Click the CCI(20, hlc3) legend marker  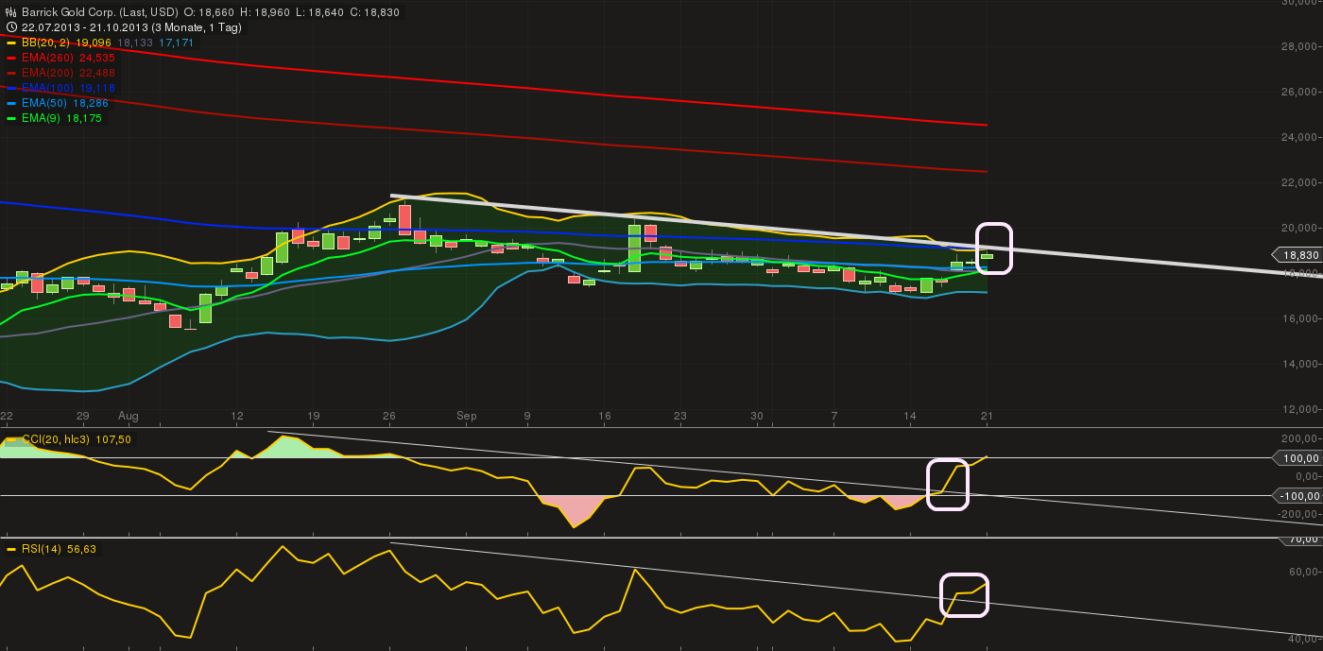(x=11, y=438)
